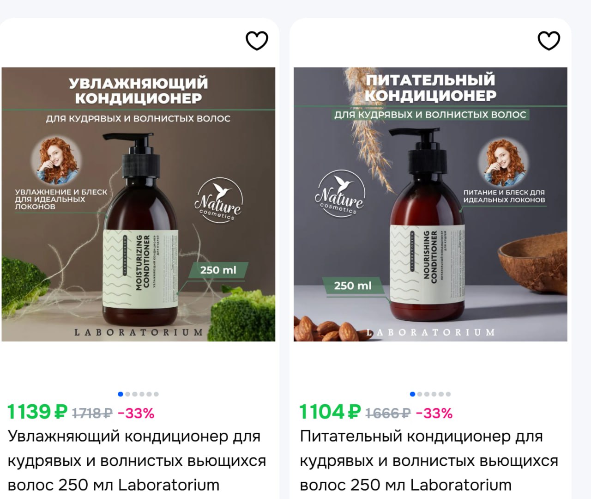Click the -33% discount next to 1718 ₽
The width and height of the screenshot is (591, 499).
[136, 413]
